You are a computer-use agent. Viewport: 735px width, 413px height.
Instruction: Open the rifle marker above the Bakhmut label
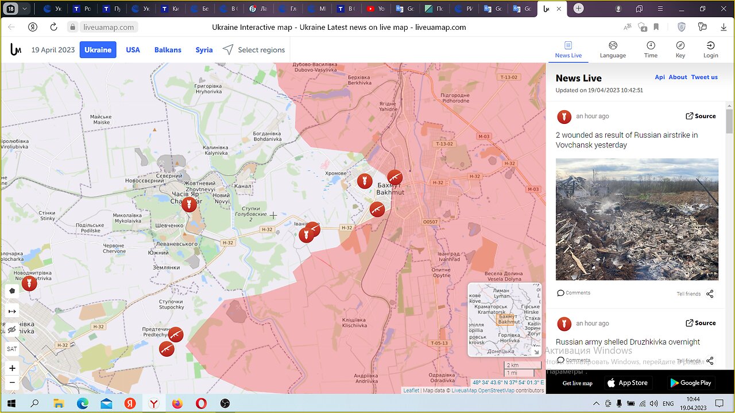tap(394, 177)
